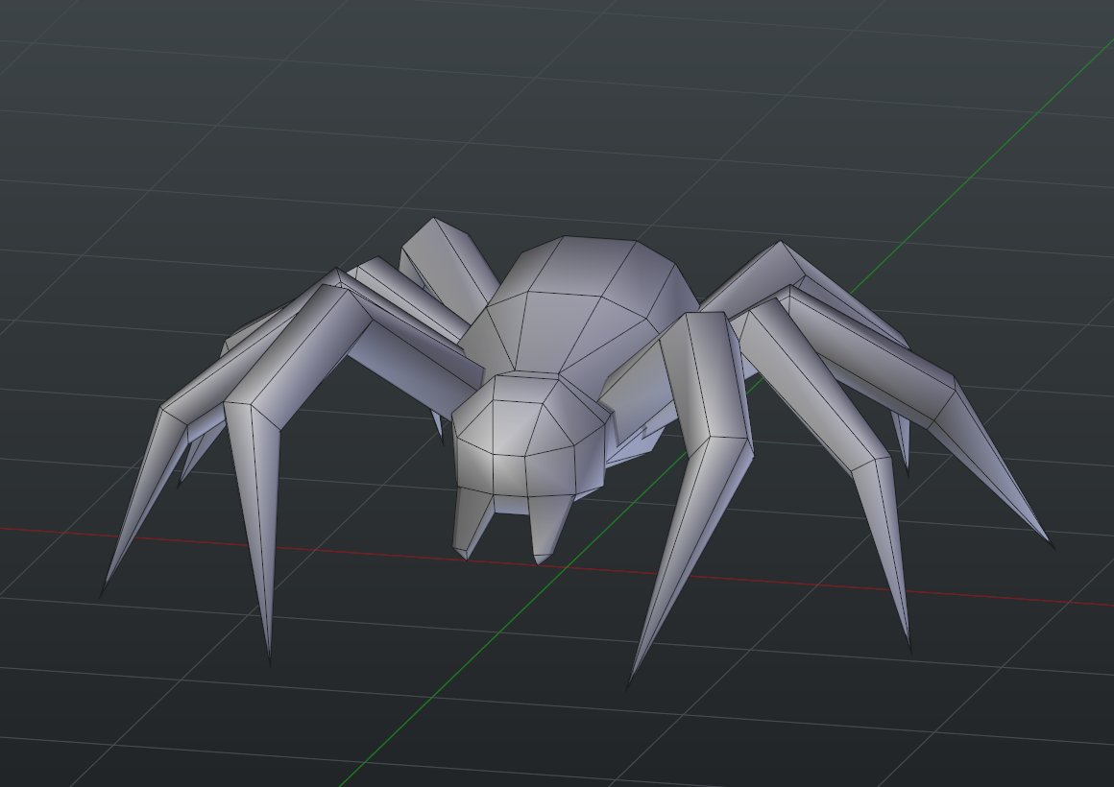Select the spider's left fang

click(473, 524)
